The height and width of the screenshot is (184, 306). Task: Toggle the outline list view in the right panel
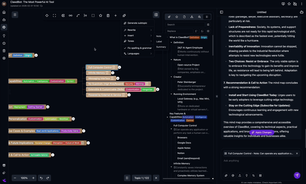(x=207, y=17)
